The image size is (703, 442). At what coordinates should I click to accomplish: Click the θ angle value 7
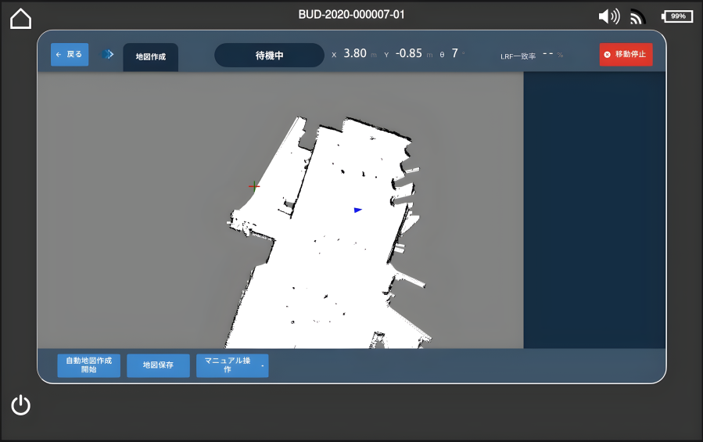454,54
